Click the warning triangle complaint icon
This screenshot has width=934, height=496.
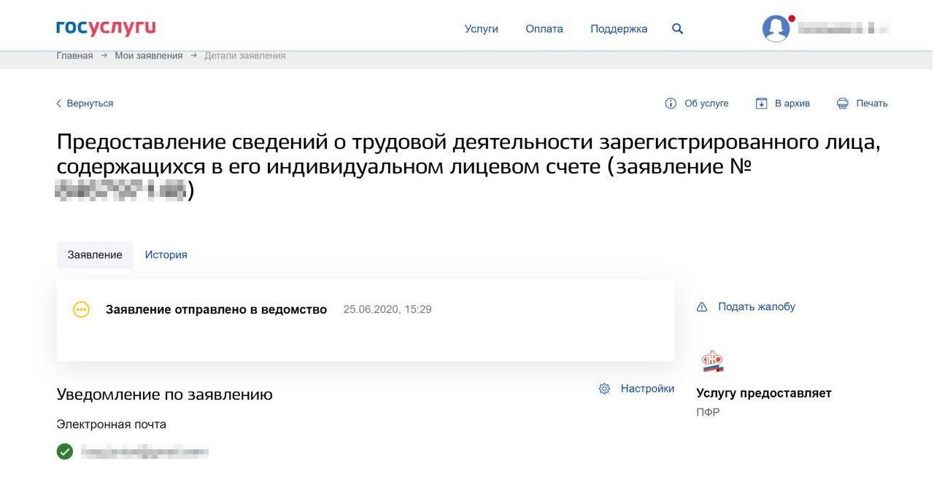tap(702, 307)
